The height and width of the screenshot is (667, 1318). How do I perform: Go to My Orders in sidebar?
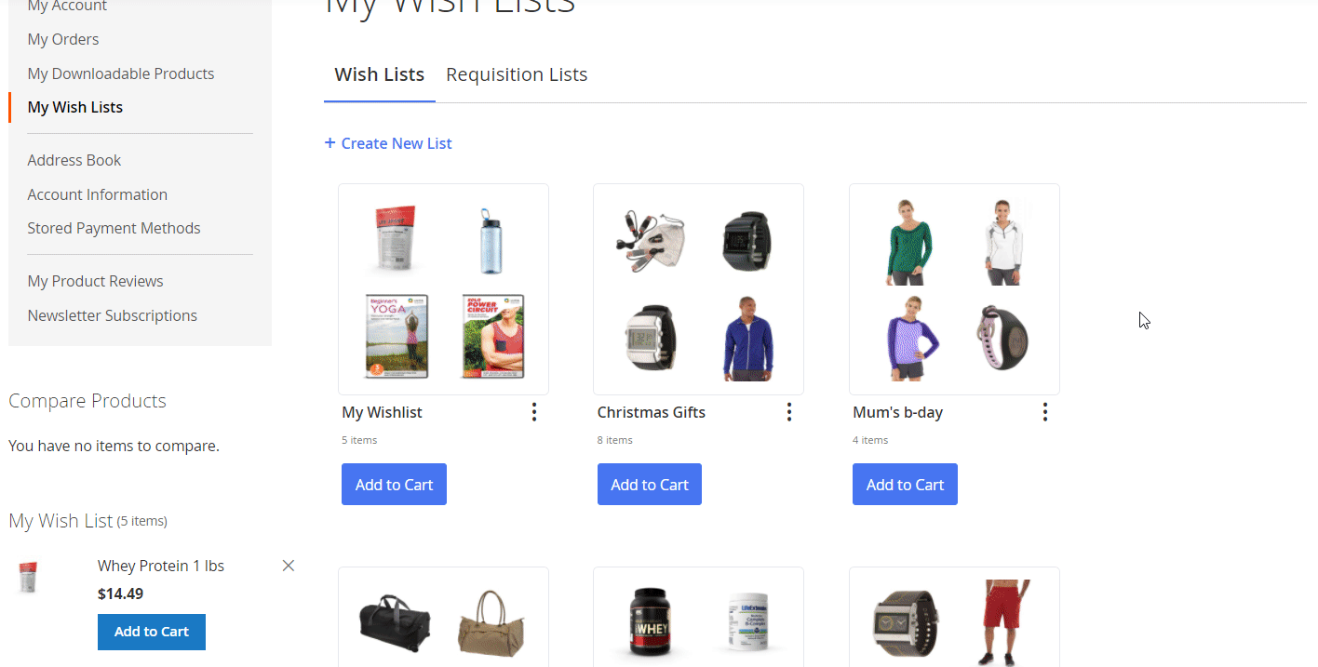point(63,39)
